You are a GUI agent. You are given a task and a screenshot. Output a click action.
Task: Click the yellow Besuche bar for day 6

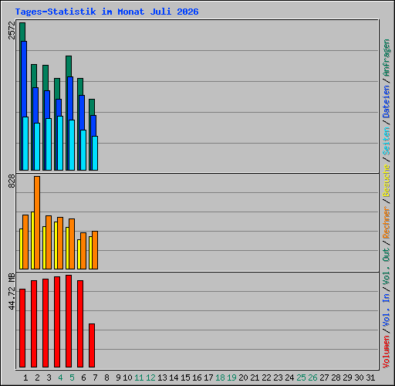point(79,254)
